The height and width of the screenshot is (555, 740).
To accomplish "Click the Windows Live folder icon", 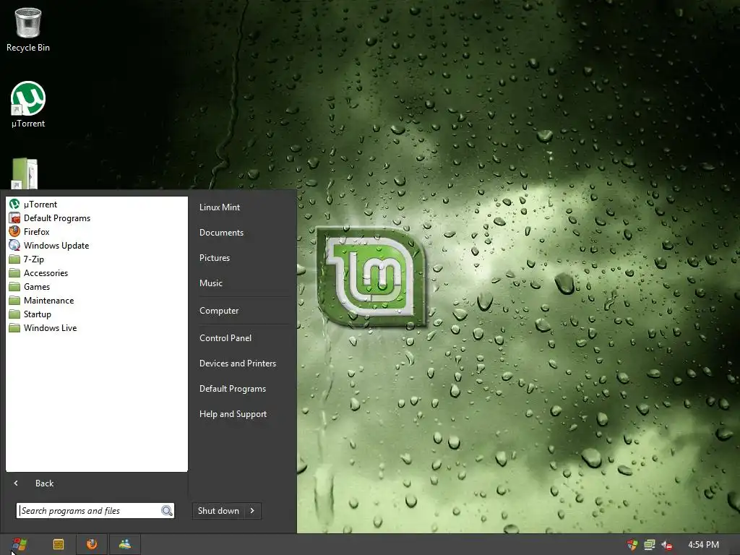I will [x=14, y=327].
